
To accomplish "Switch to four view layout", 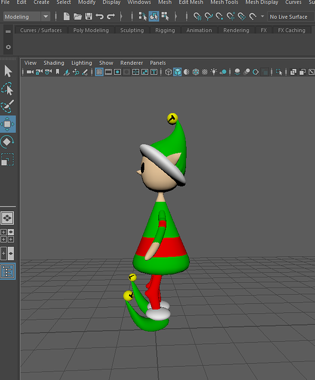I will tap(8, 236).
